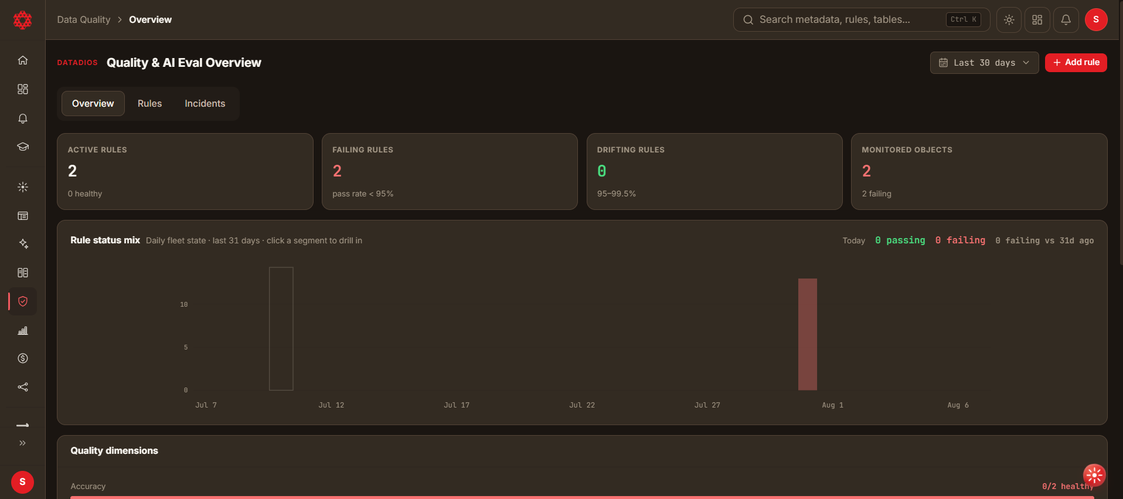Click the share nodes icon in sidebar
This screenshot has width=1123, height=499.
(23, 387)
